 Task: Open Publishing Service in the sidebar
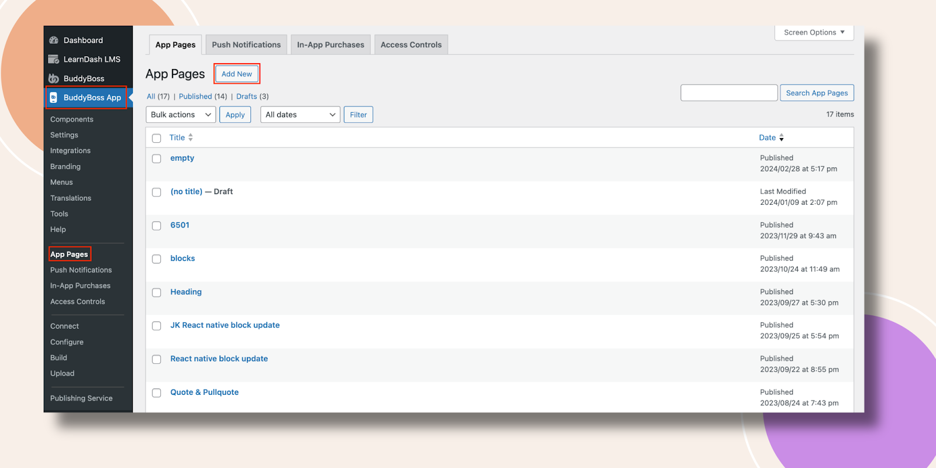pyautogui.click(x=81, y=398)
